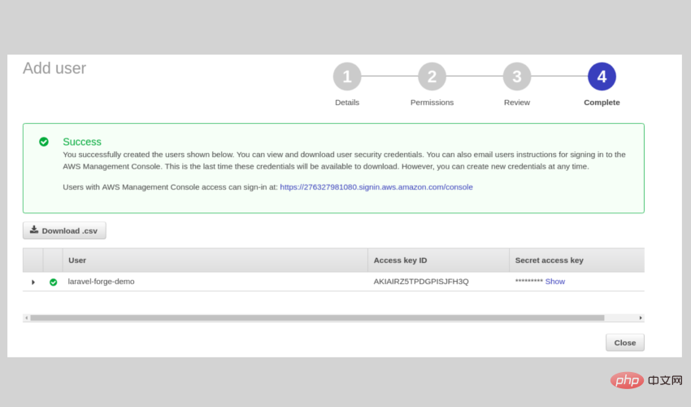The height and width of the screenshot is (407, 691).
Task: Click the green success checkmark icon
Action: pos(44,142)
